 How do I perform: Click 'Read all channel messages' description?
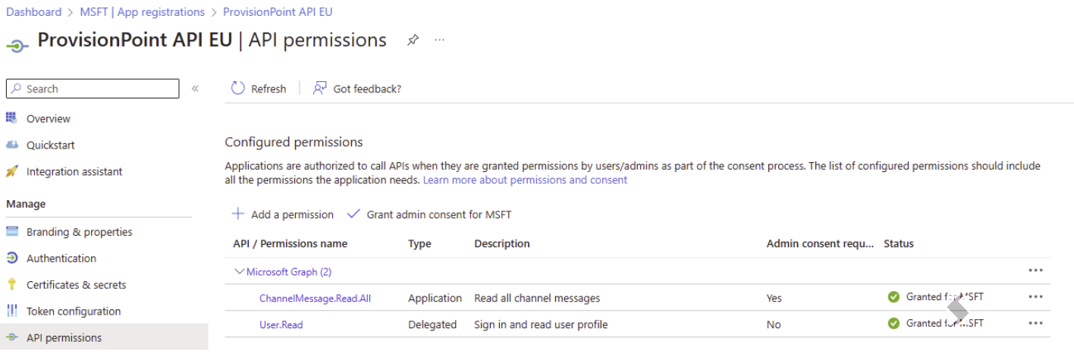point(537,298)
